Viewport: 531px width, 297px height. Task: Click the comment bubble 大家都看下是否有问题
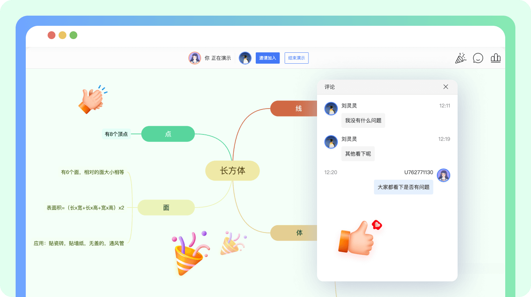(x=404, y=187)
